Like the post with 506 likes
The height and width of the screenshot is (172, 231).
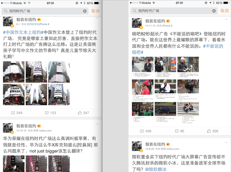click(212, 131)
